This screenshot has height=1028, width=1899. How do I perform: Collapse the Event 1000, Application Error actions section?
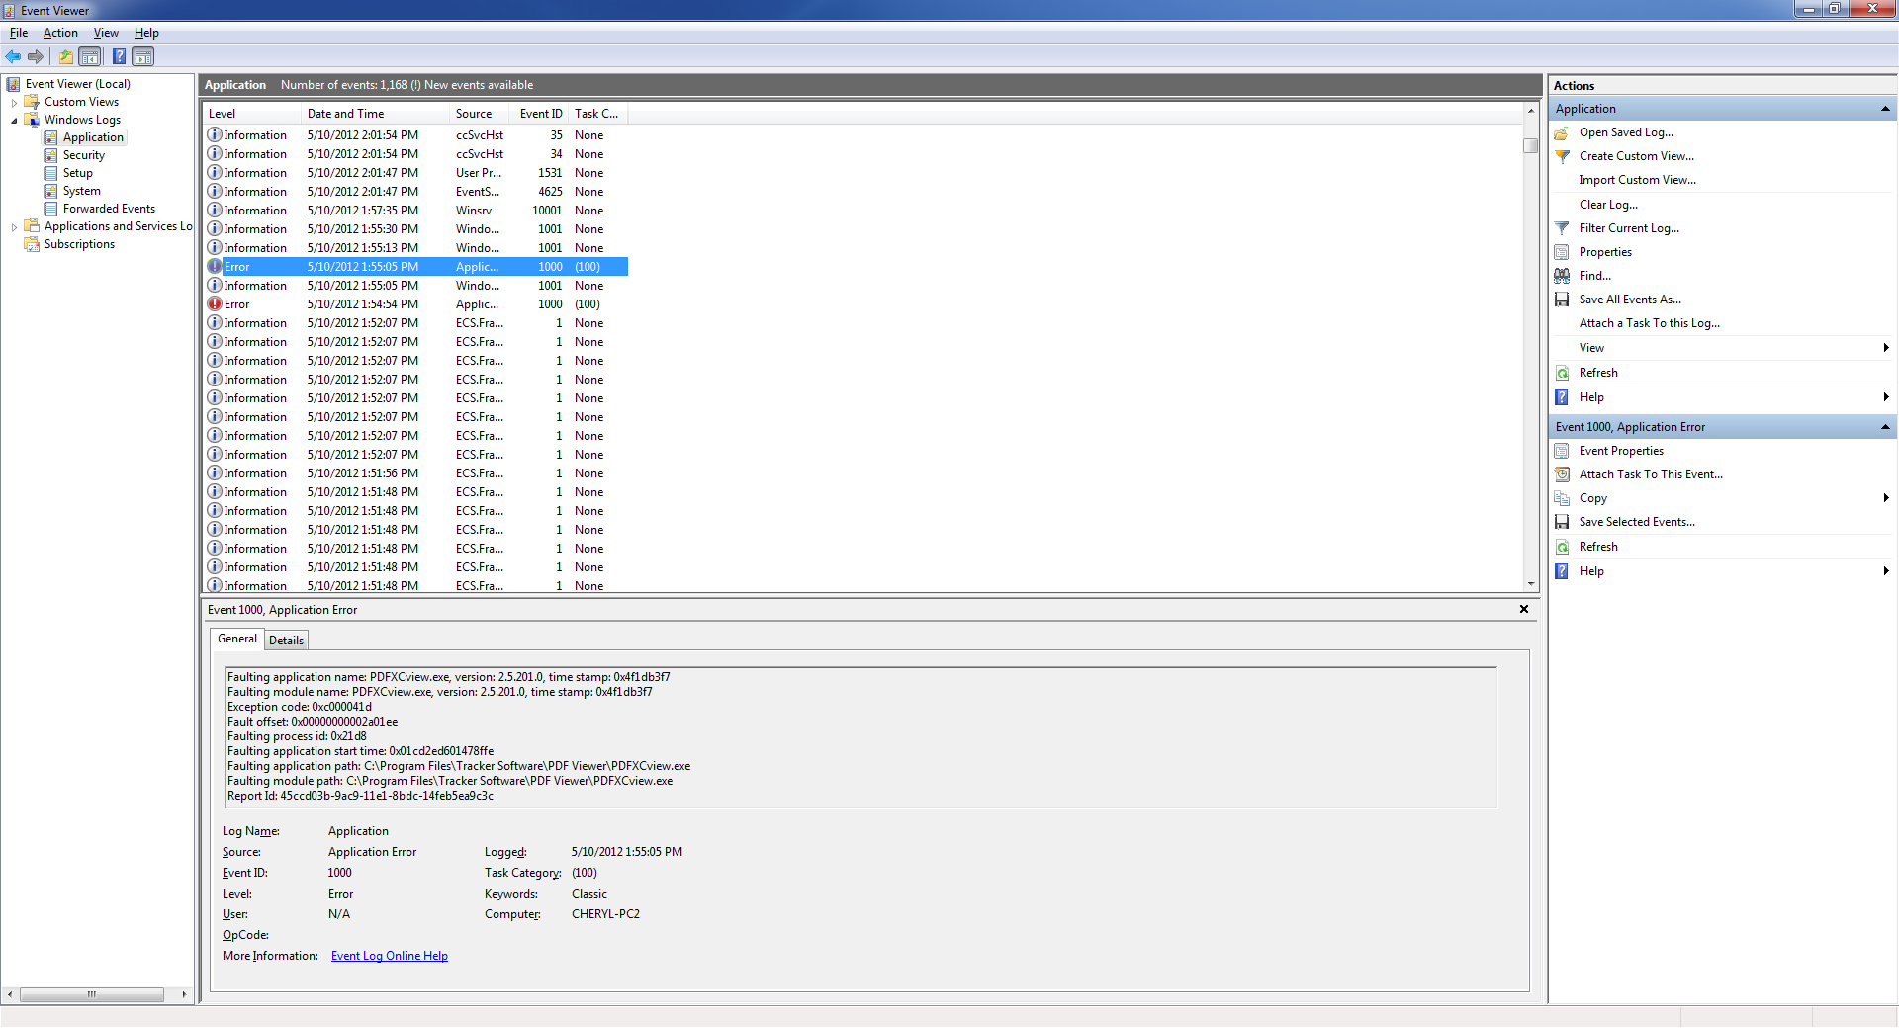click(1885, 427)
